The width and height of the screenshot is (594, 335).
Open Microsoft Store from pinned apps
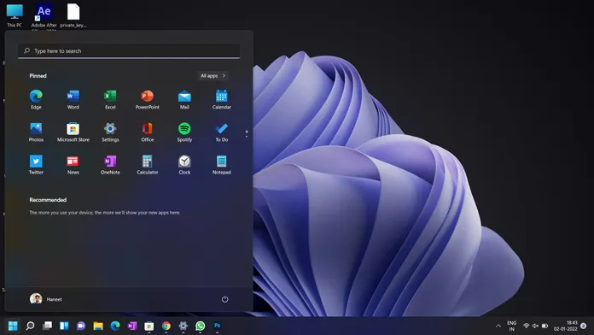73,132
